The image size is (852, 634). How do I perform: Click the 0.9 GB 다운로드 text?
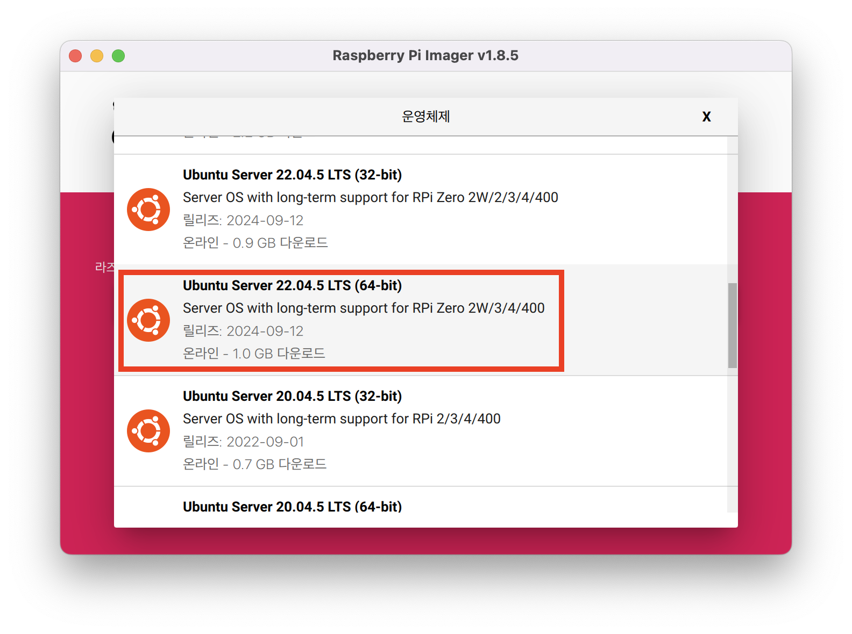(x=255, y=243)
